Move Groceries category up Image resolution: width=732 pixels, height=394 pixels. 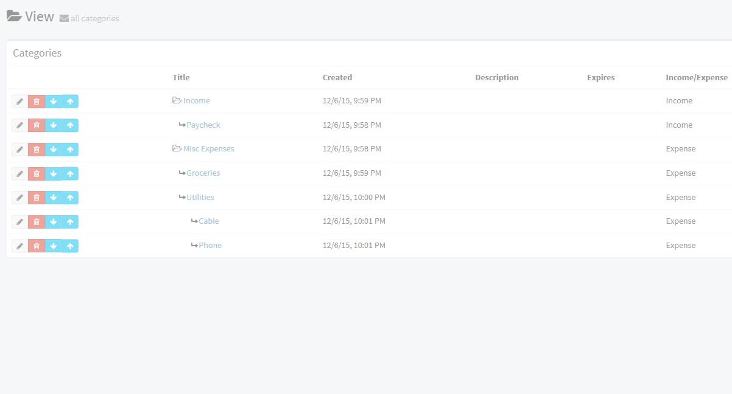70,174
